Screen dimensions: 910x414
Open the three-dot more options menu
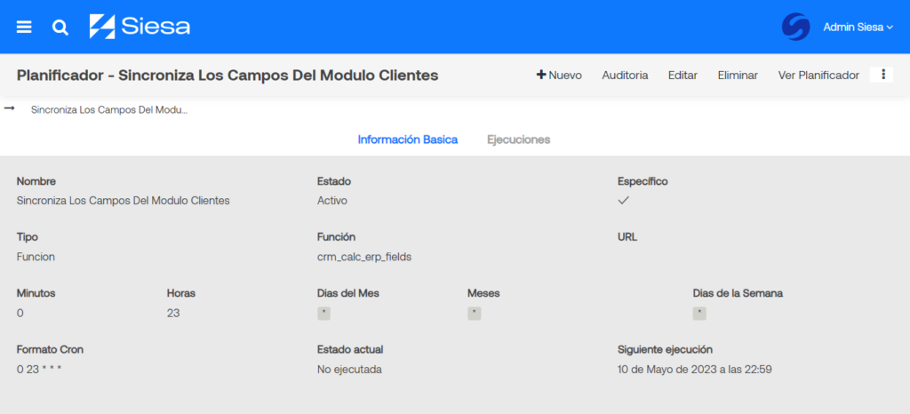882,75
